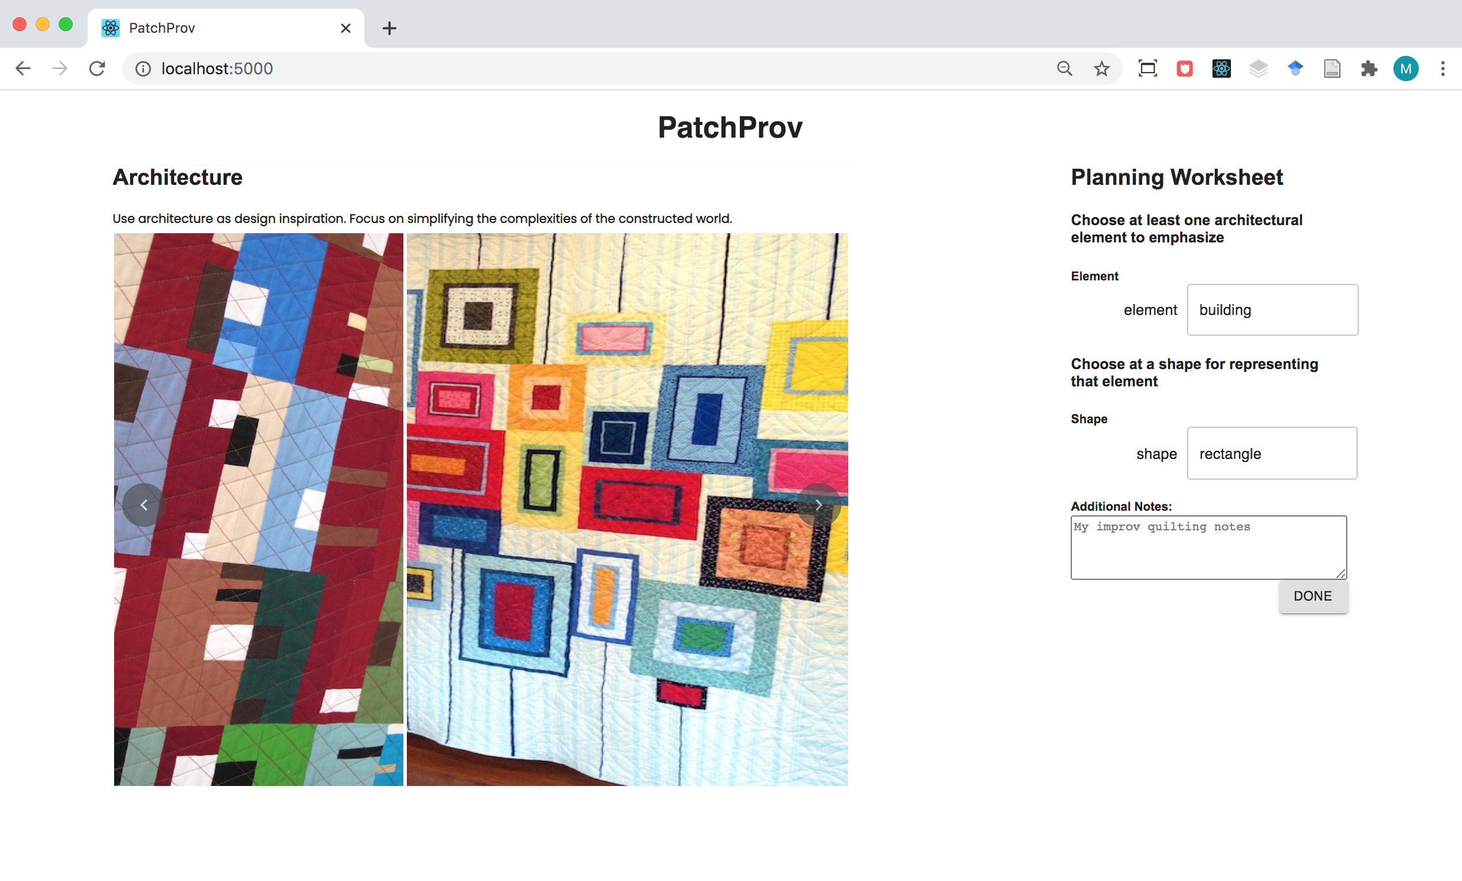Maximize the window with green button
The width and height of the screenshot is (1462, 881).
(66, 24)
